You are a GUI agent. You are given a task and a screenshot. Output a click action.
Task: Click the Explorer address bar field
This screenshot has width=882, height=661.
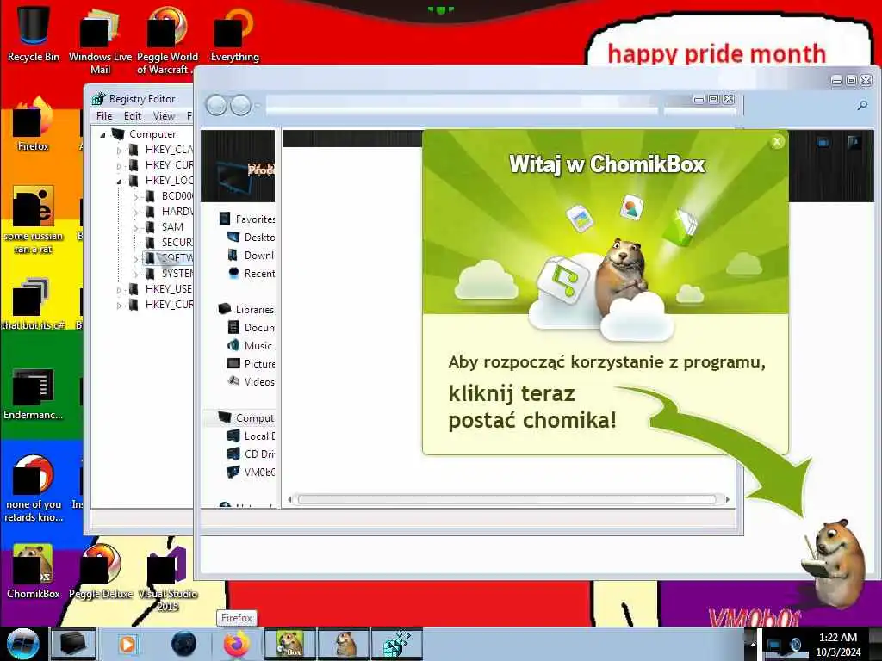[462, 105]
